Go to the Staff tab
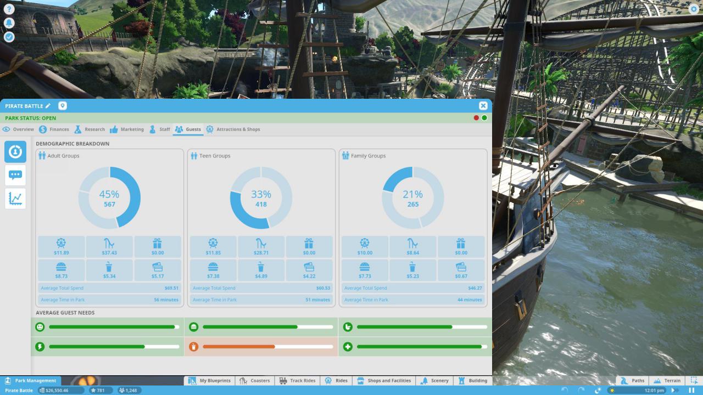Viewport: 703px width, 395px height. 159,129
